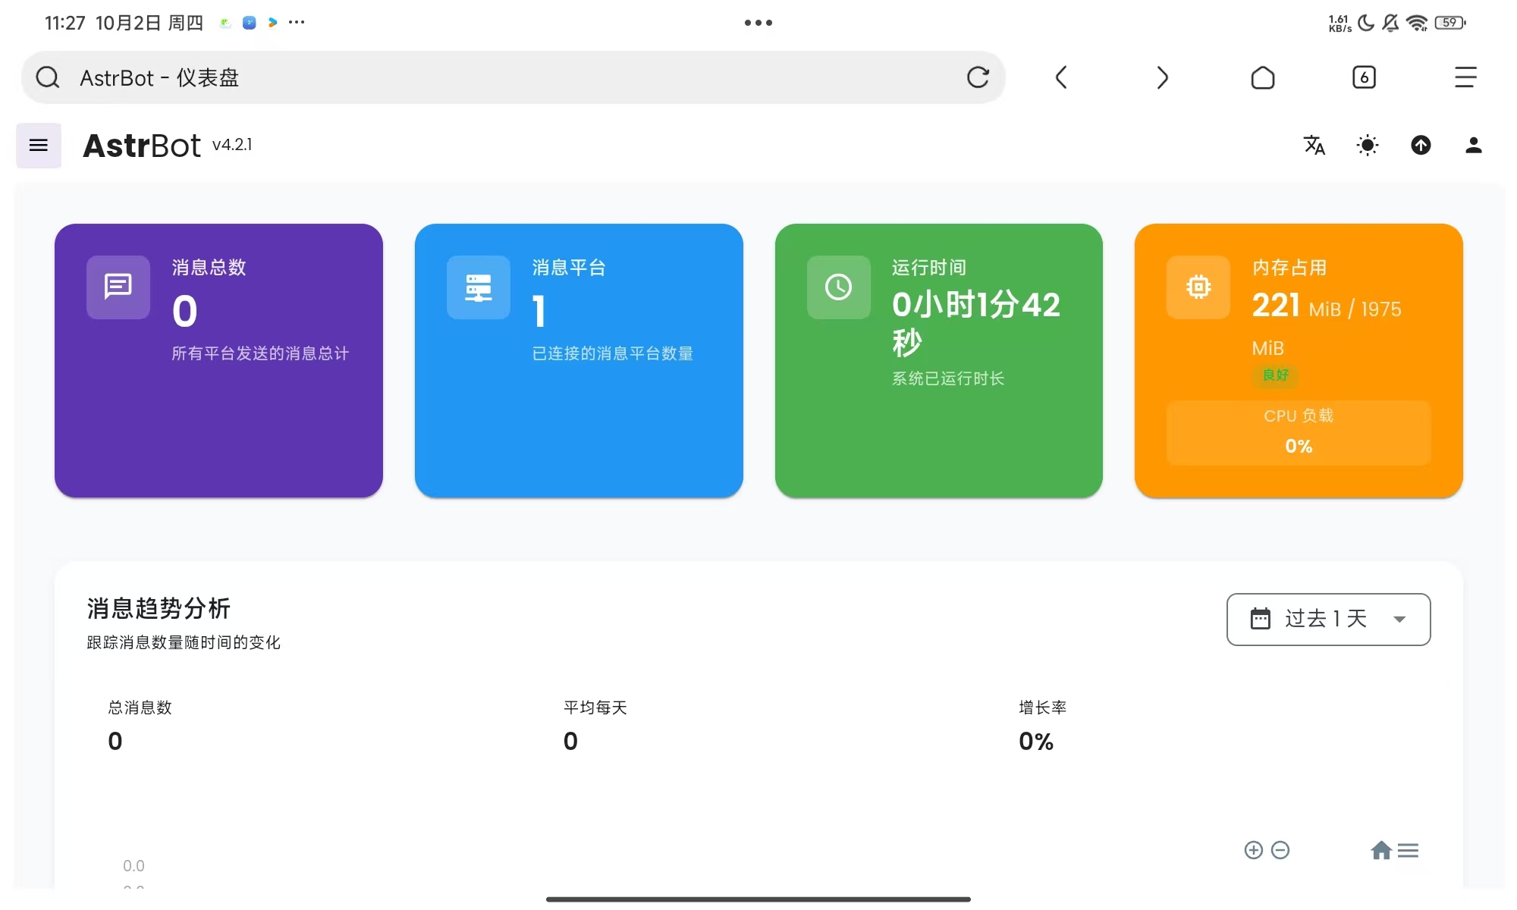Open the user account icon

[x=1473, y=145]
